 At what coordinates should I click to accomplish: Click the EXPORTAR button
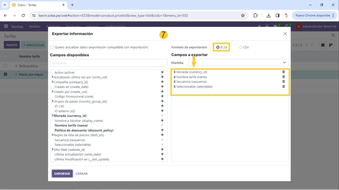click(x=62, y=174)
